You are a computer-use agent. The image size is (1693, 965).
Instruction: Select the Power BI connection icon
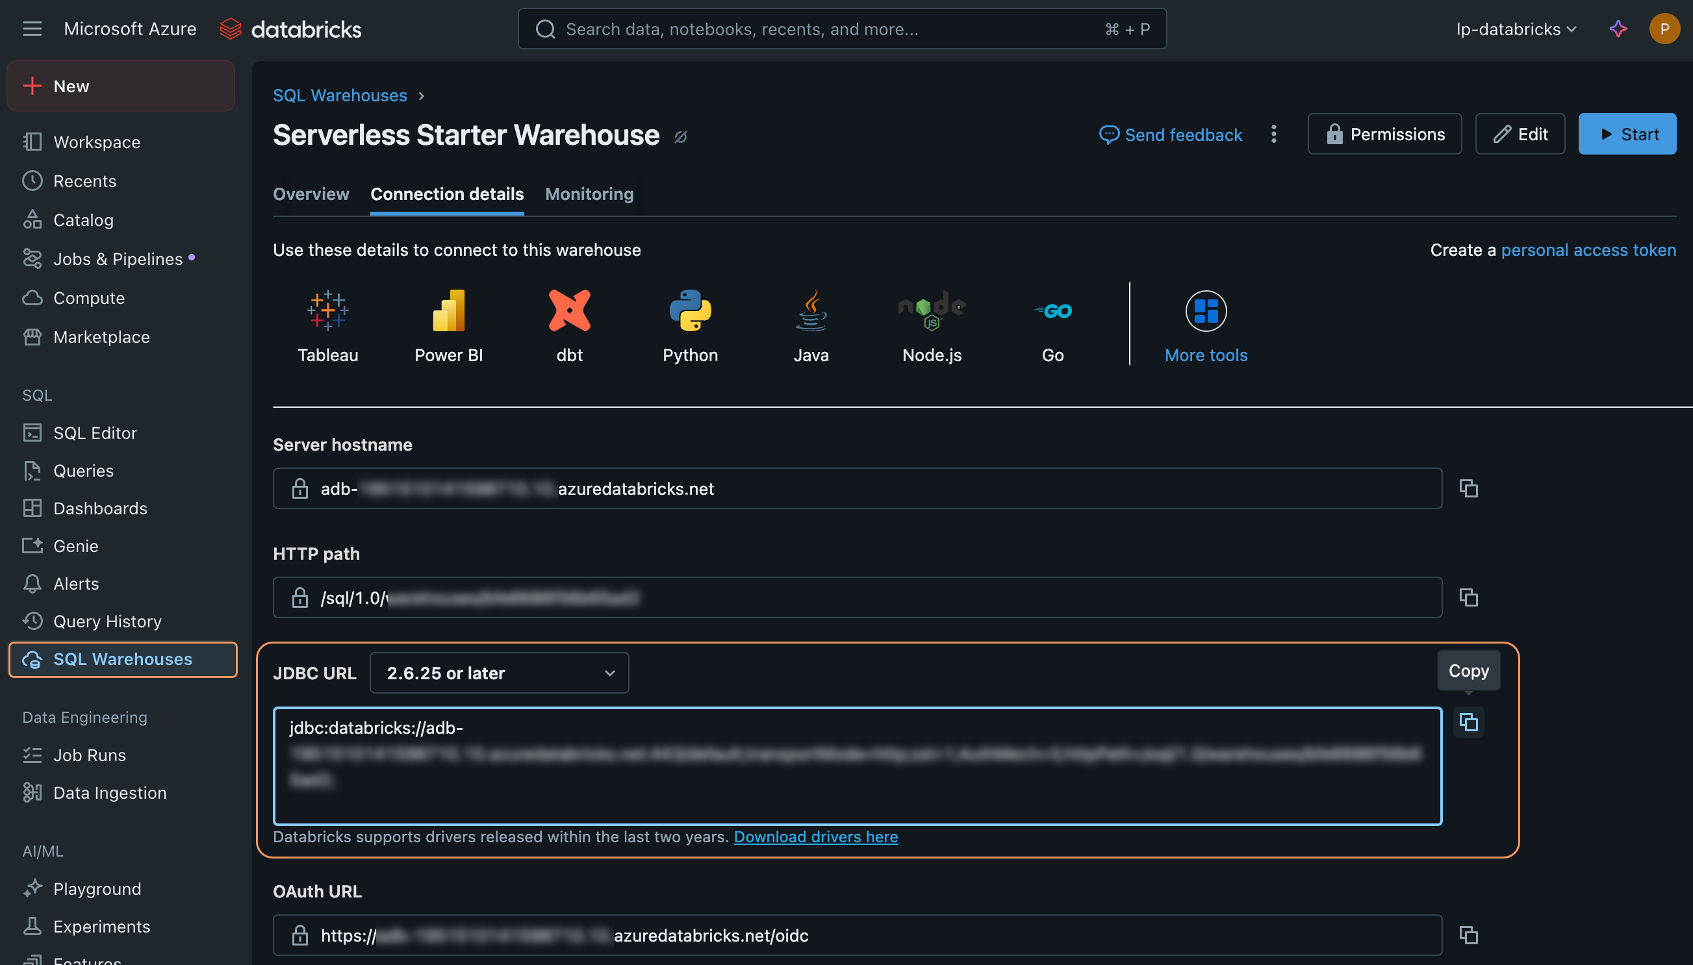448,311
